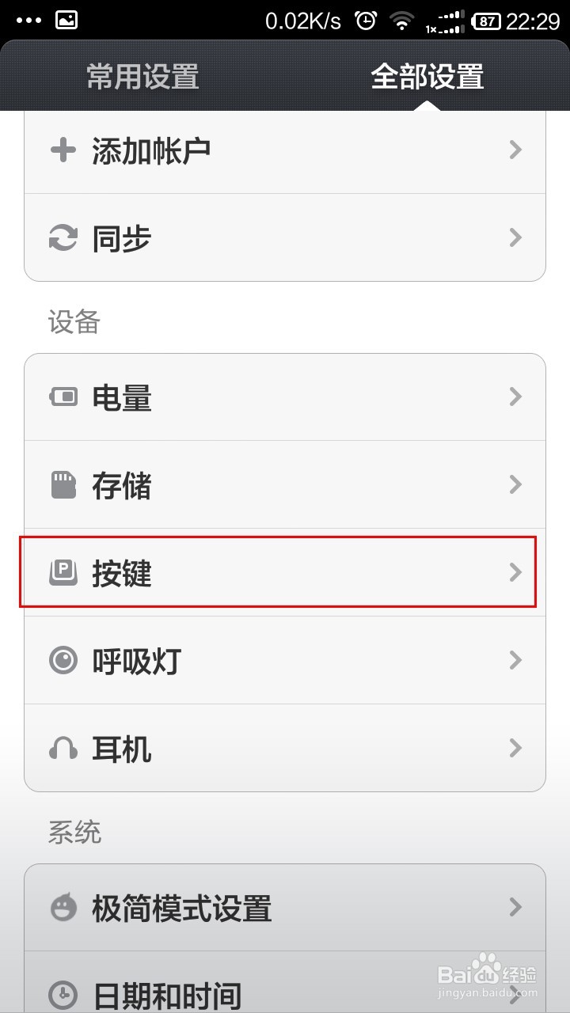Viewport: 570px width, 1013px height.
Task: Tap the plus icon beside 添加帐户
Action: 63,150
